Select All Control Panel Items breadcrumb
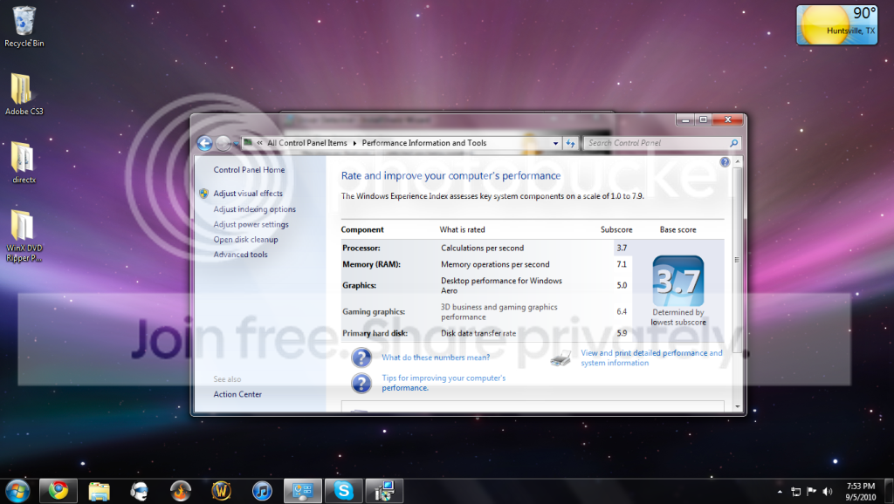This screenshot has width=894, height=504. (306, 143)
